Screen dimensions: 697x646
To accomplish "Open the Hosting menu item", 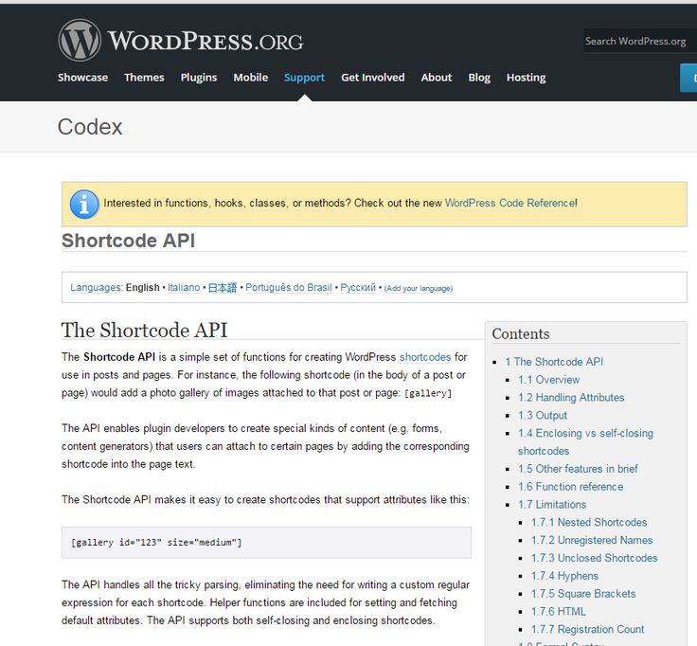I will click(526, 78).
